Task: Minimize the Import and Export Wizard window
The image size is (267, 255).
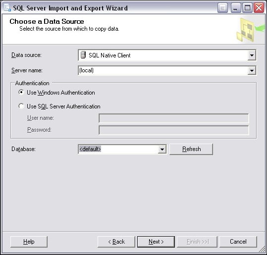Action: click(x=236, y=8)
